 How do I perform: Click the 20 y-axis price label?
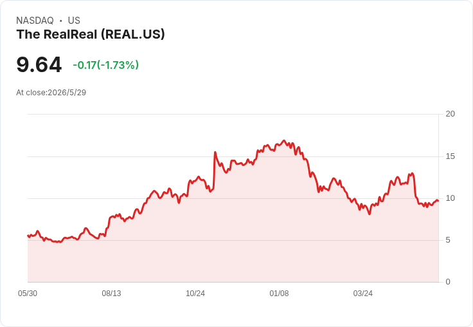[450, 114]
